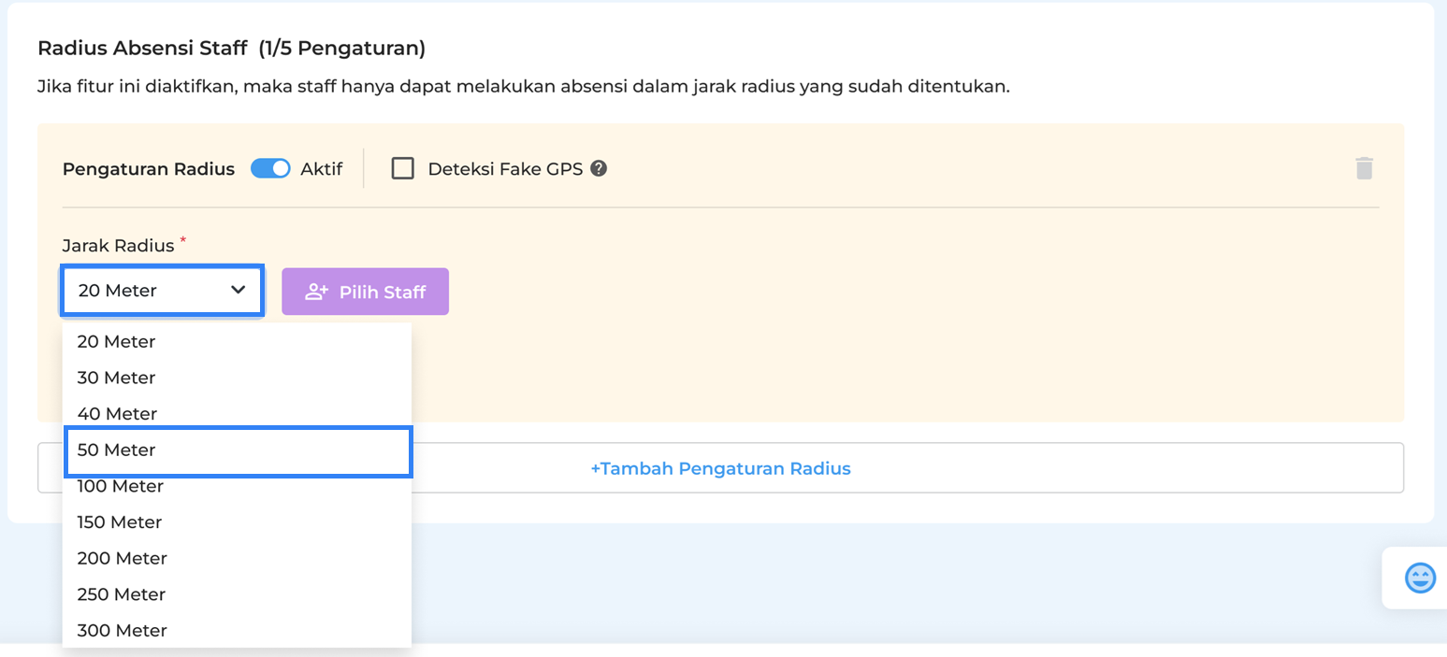Select 150 Meter in the dropdown list

coord(120,522)
